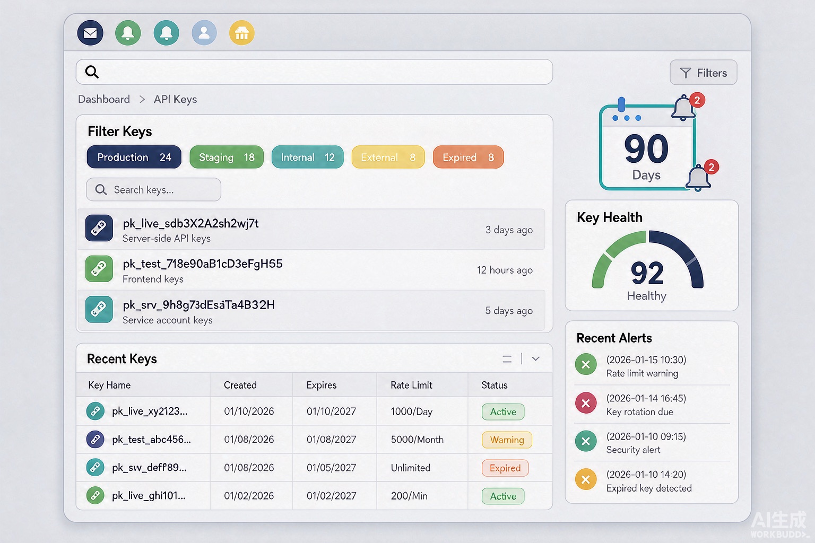The height and width of the screenshot is (543, 815).
Task: Click the key icon in pk_test_abc456 row
Action: click(x=96, y=439)
